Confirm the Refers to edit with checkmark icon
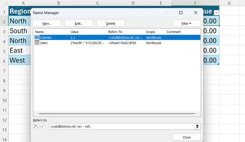245x142 pixels. (42, 126)
